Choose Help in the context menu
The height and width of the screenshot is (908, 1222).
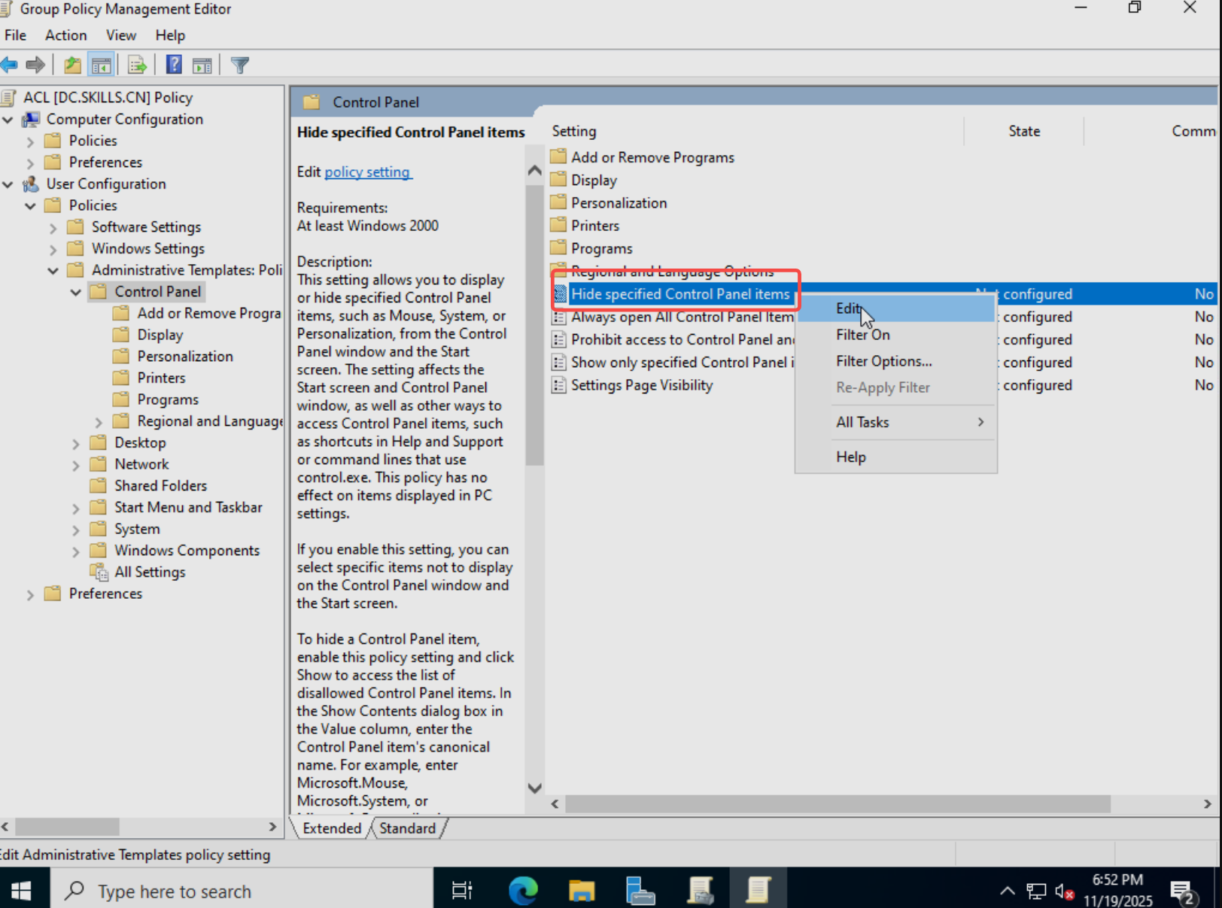[895, 457]
